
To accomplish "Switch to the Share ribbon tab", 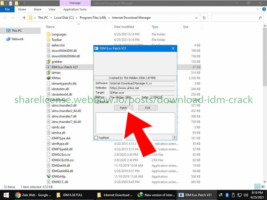I will (x=37, y=9).
